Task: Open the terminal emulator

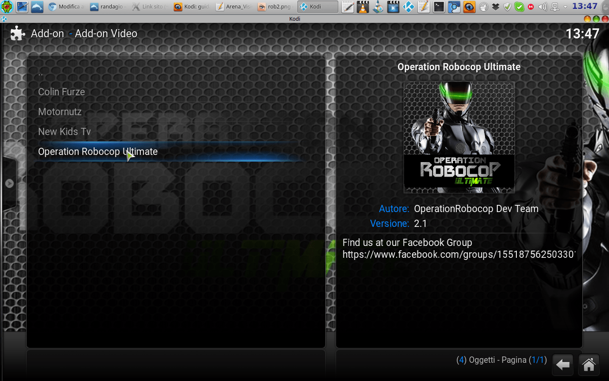Action: point(439,7)
